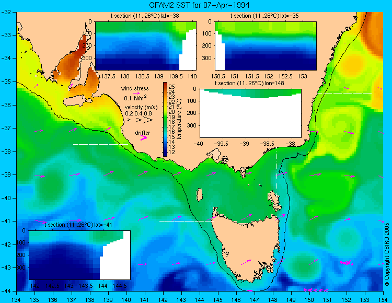Image resolution: width=392 pixels, height=303 pixels.
Task: Click the "154" label on the bottom longitude axis
Action: click(x=383, y=300)
